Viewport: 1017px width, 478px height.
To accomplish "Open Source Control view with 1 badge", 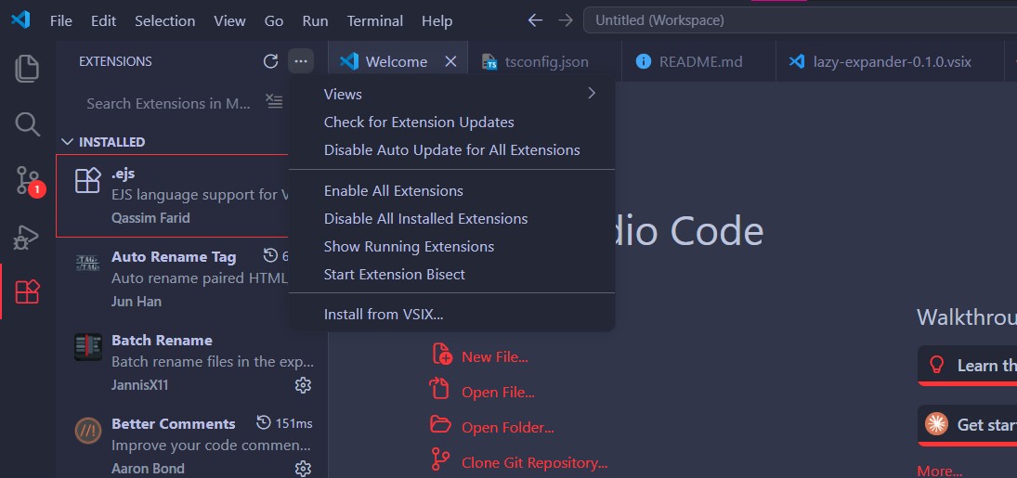I will coord(29,181).
